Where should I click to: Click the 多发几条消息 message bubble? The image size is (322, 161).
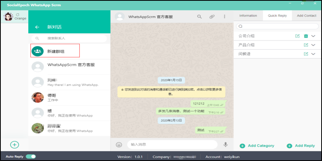click(x=191, y=111)
